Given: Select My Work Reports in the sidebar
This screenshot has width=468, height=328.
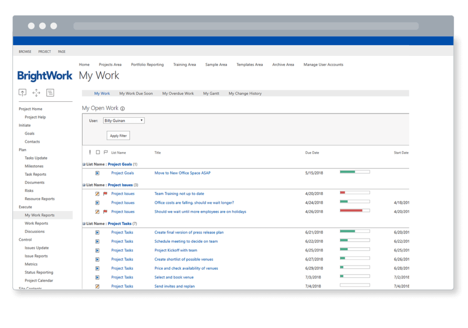Looking at the screenshot, I should tap(39, 215).
